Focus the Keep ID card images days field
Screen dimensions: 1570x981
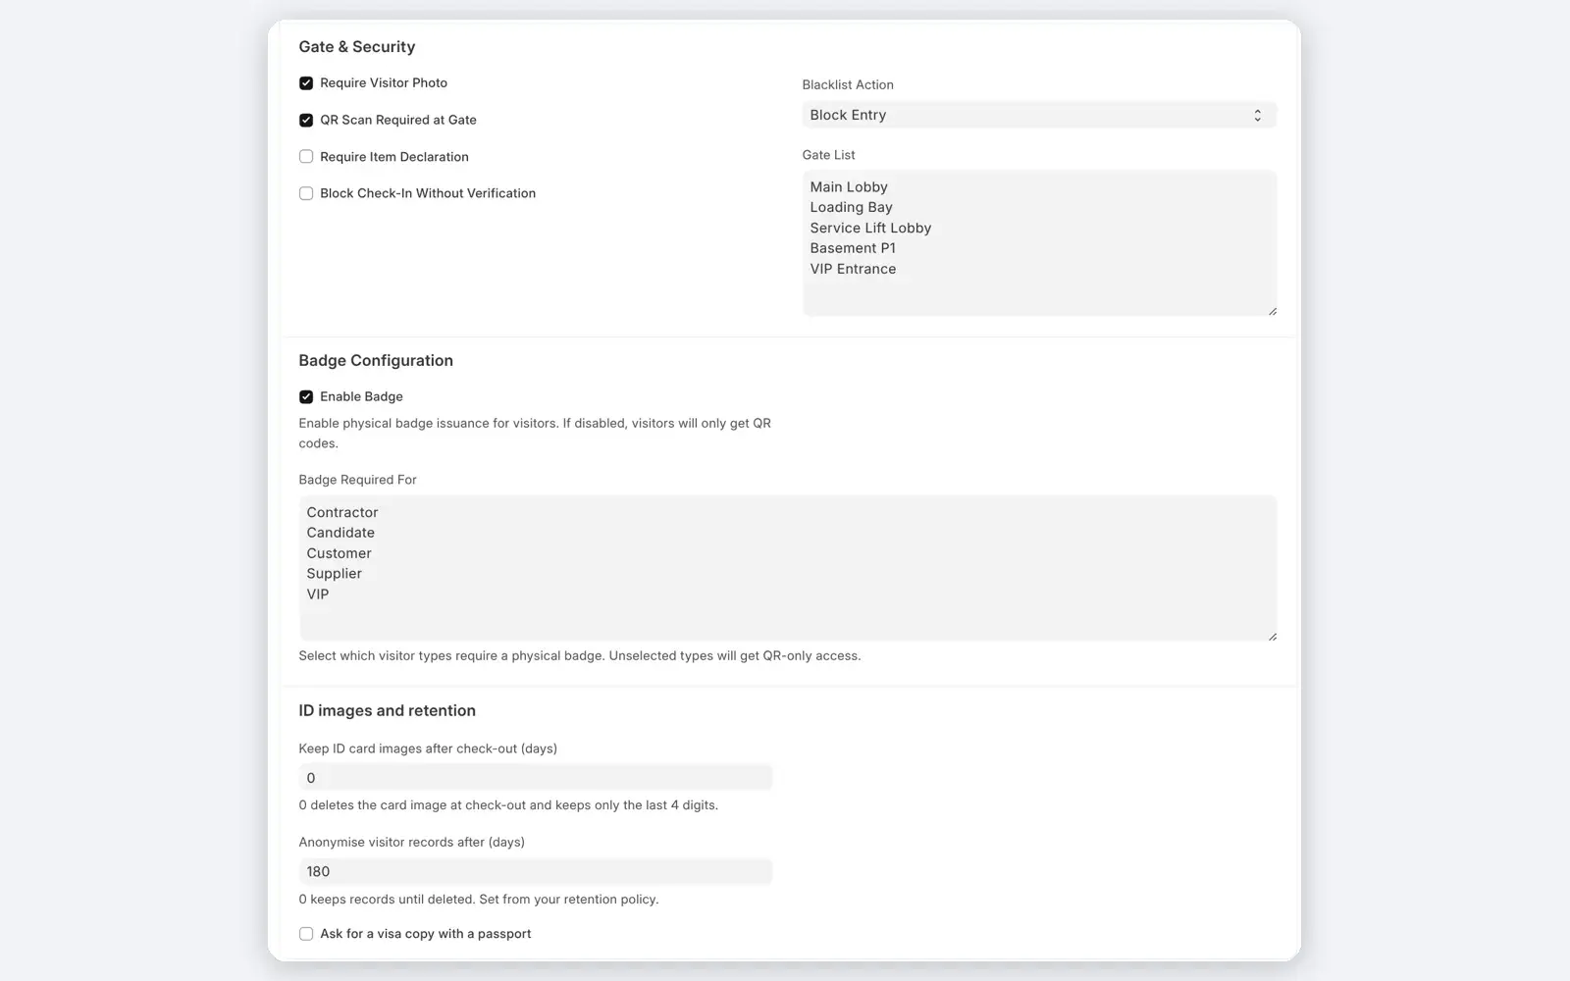(536, 778)
